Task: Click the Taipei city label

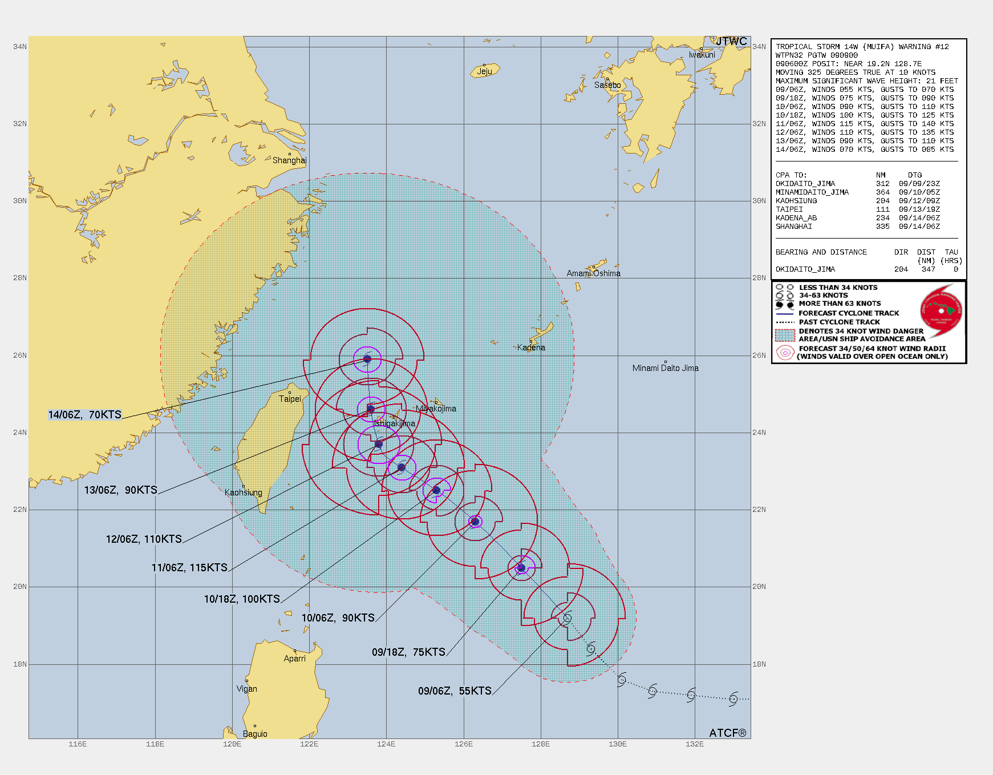Action: pyautogui.click(x=290, y=399)
